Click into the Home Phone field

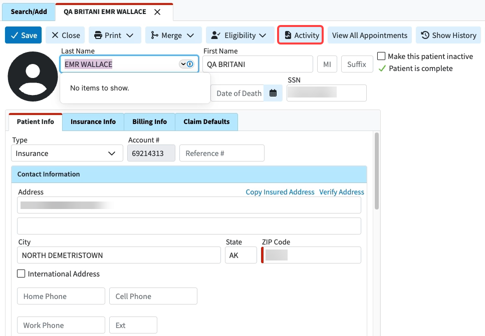pyautogui.click(x=61, y=296)
